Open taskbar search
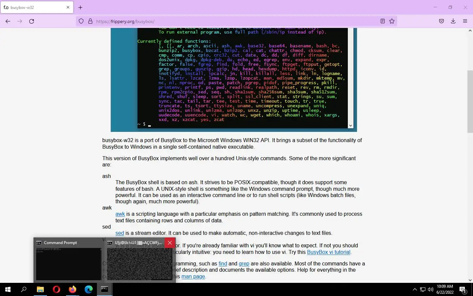The height and width of the screenshot is (296, 473). [24, 289]
